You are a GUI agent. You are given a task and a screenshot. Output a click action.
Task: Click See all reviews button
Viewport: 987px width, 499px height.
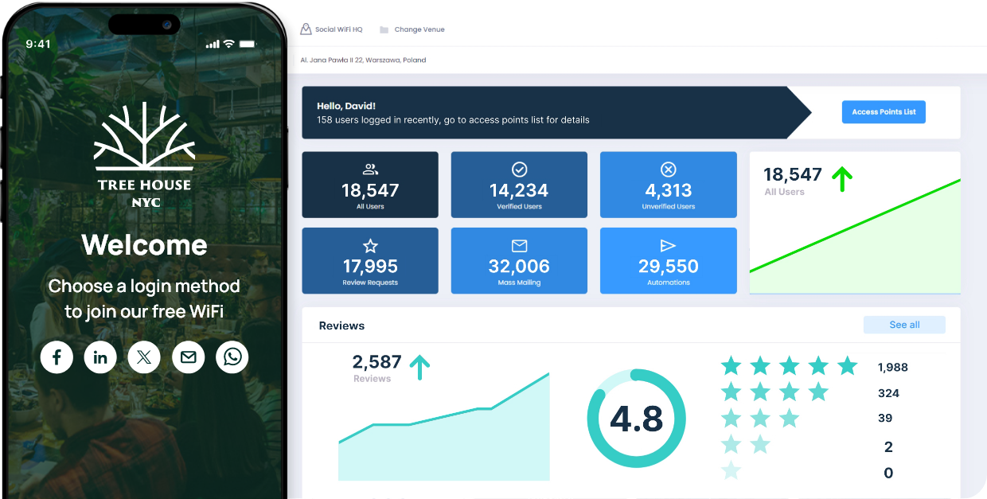pos(904,325)
